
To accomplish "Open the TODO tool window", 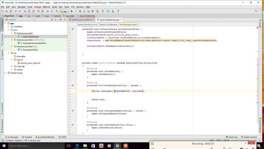I will 62,137.
